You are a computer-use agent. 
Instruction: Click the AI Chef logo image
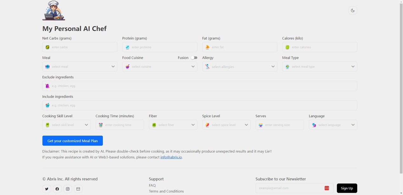pos(54,11)
